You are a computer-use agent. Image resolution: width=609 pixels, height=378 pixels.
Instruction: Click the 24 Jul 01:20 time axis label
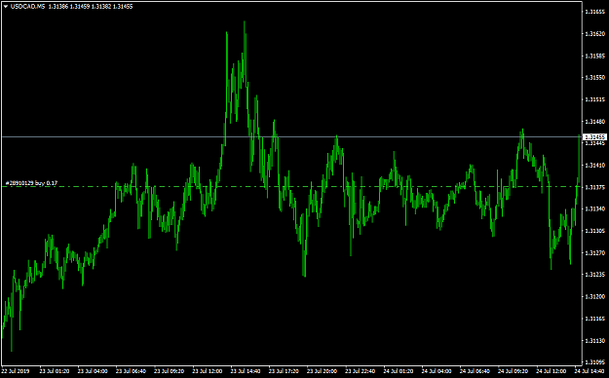(399, 371)
